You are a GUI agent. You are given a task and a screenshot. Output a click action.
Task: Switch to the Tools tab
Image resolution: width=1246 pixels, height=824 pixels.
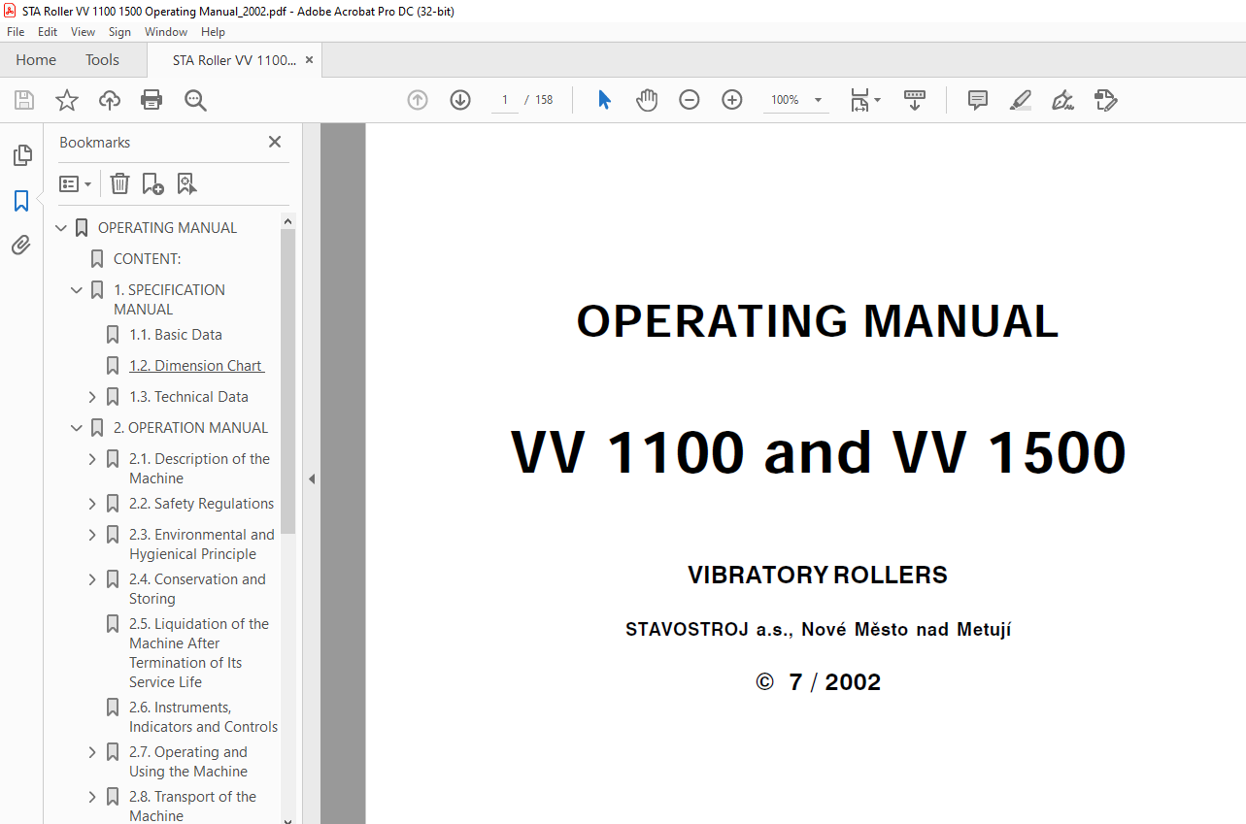coord(102,60)
